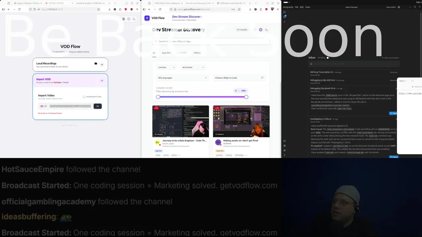Open the middle browser hamburger menu
Image resolution: width=422 pixels, height=237 pixels.
click(x=278, y=9)
